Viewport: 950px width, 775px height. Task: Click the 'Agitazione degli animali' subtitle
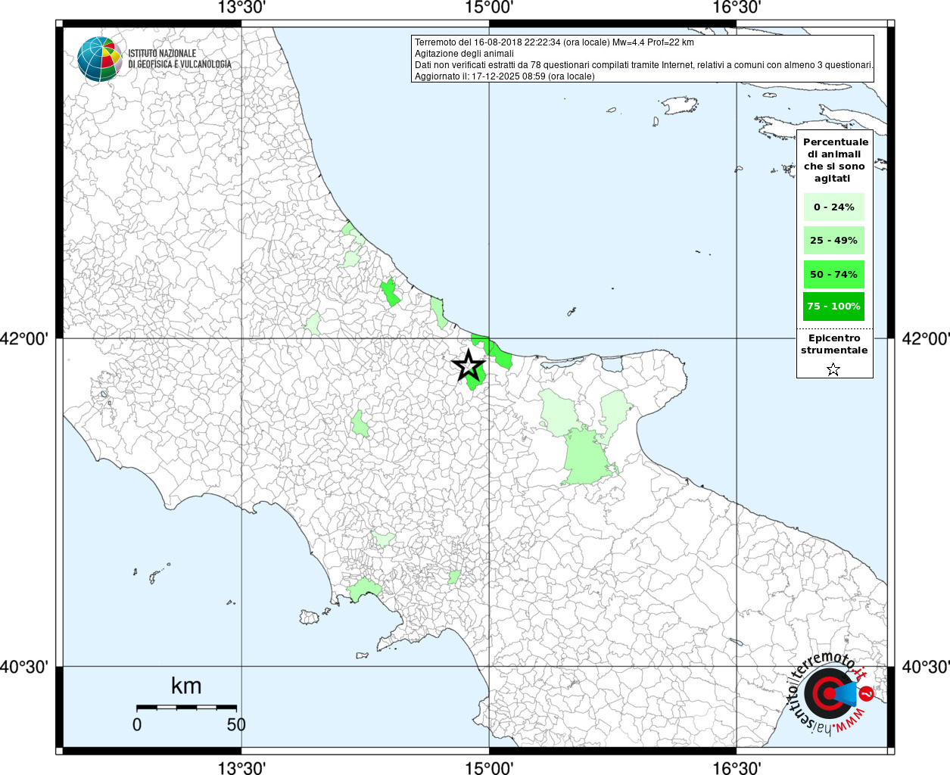pyautogui.click(x=464, y=54)
